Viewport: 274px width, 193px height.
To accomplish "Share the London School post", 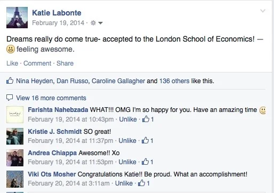I will [x=65, y=63].
